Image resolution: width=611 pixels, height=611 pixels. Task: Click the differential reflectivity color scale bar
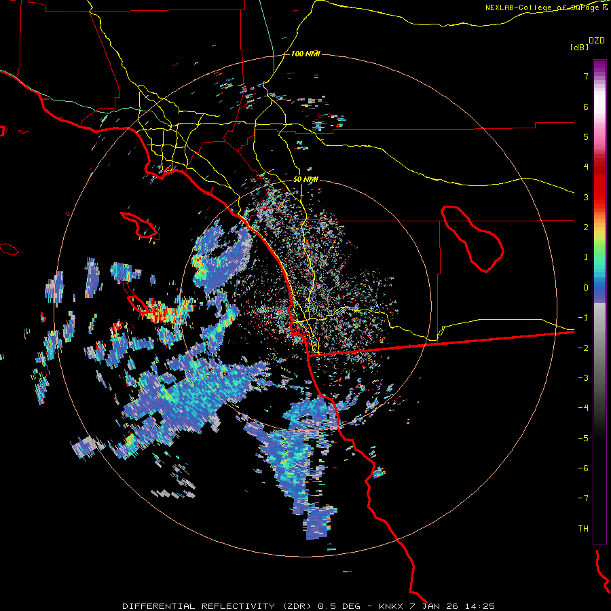(x=599, y=301)
